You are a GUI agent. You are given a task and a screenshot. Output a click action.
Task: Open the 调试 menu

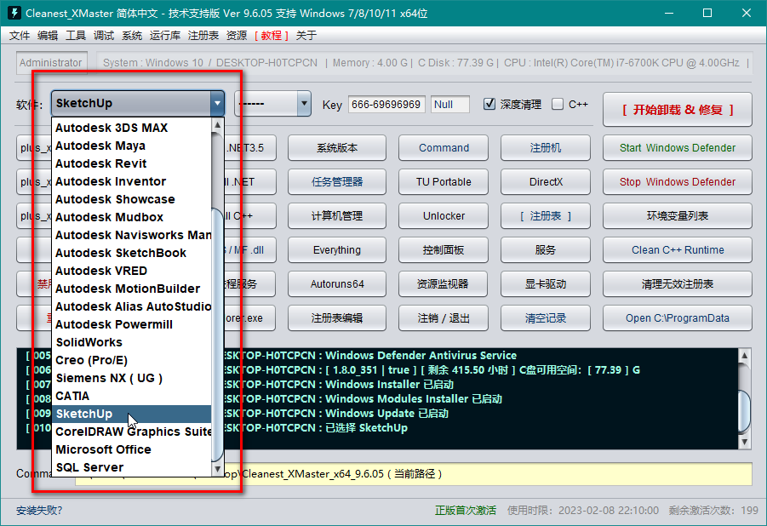[x=104, y=35]
